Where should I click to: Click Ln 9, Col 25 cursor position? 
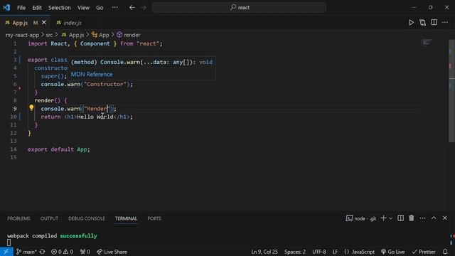[x=264, y=252]
